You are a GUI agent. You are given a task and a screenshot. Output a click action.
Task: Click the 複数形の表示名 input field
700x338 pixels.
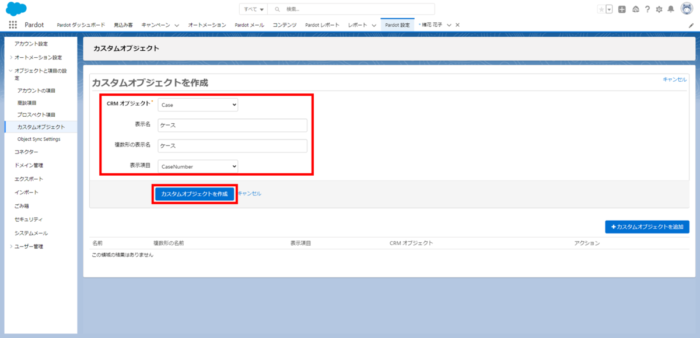[232, 146]
